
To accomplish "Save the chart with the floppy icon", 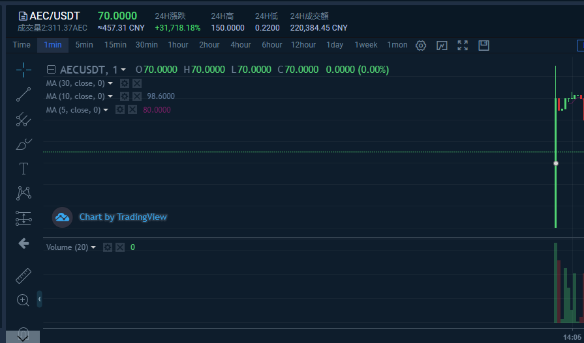I will click(484, 45).
